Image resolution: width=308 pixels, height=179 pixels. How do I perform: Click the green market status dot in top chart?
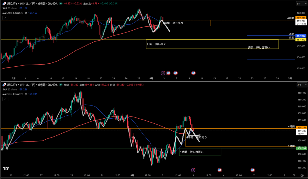click(61, 4)
